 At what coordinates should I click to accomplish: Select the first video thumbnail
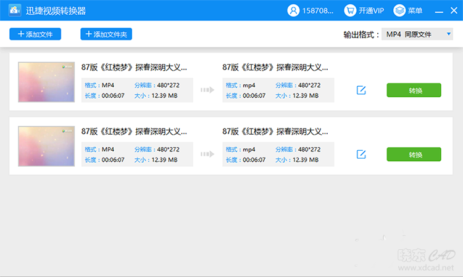[46, 82]
